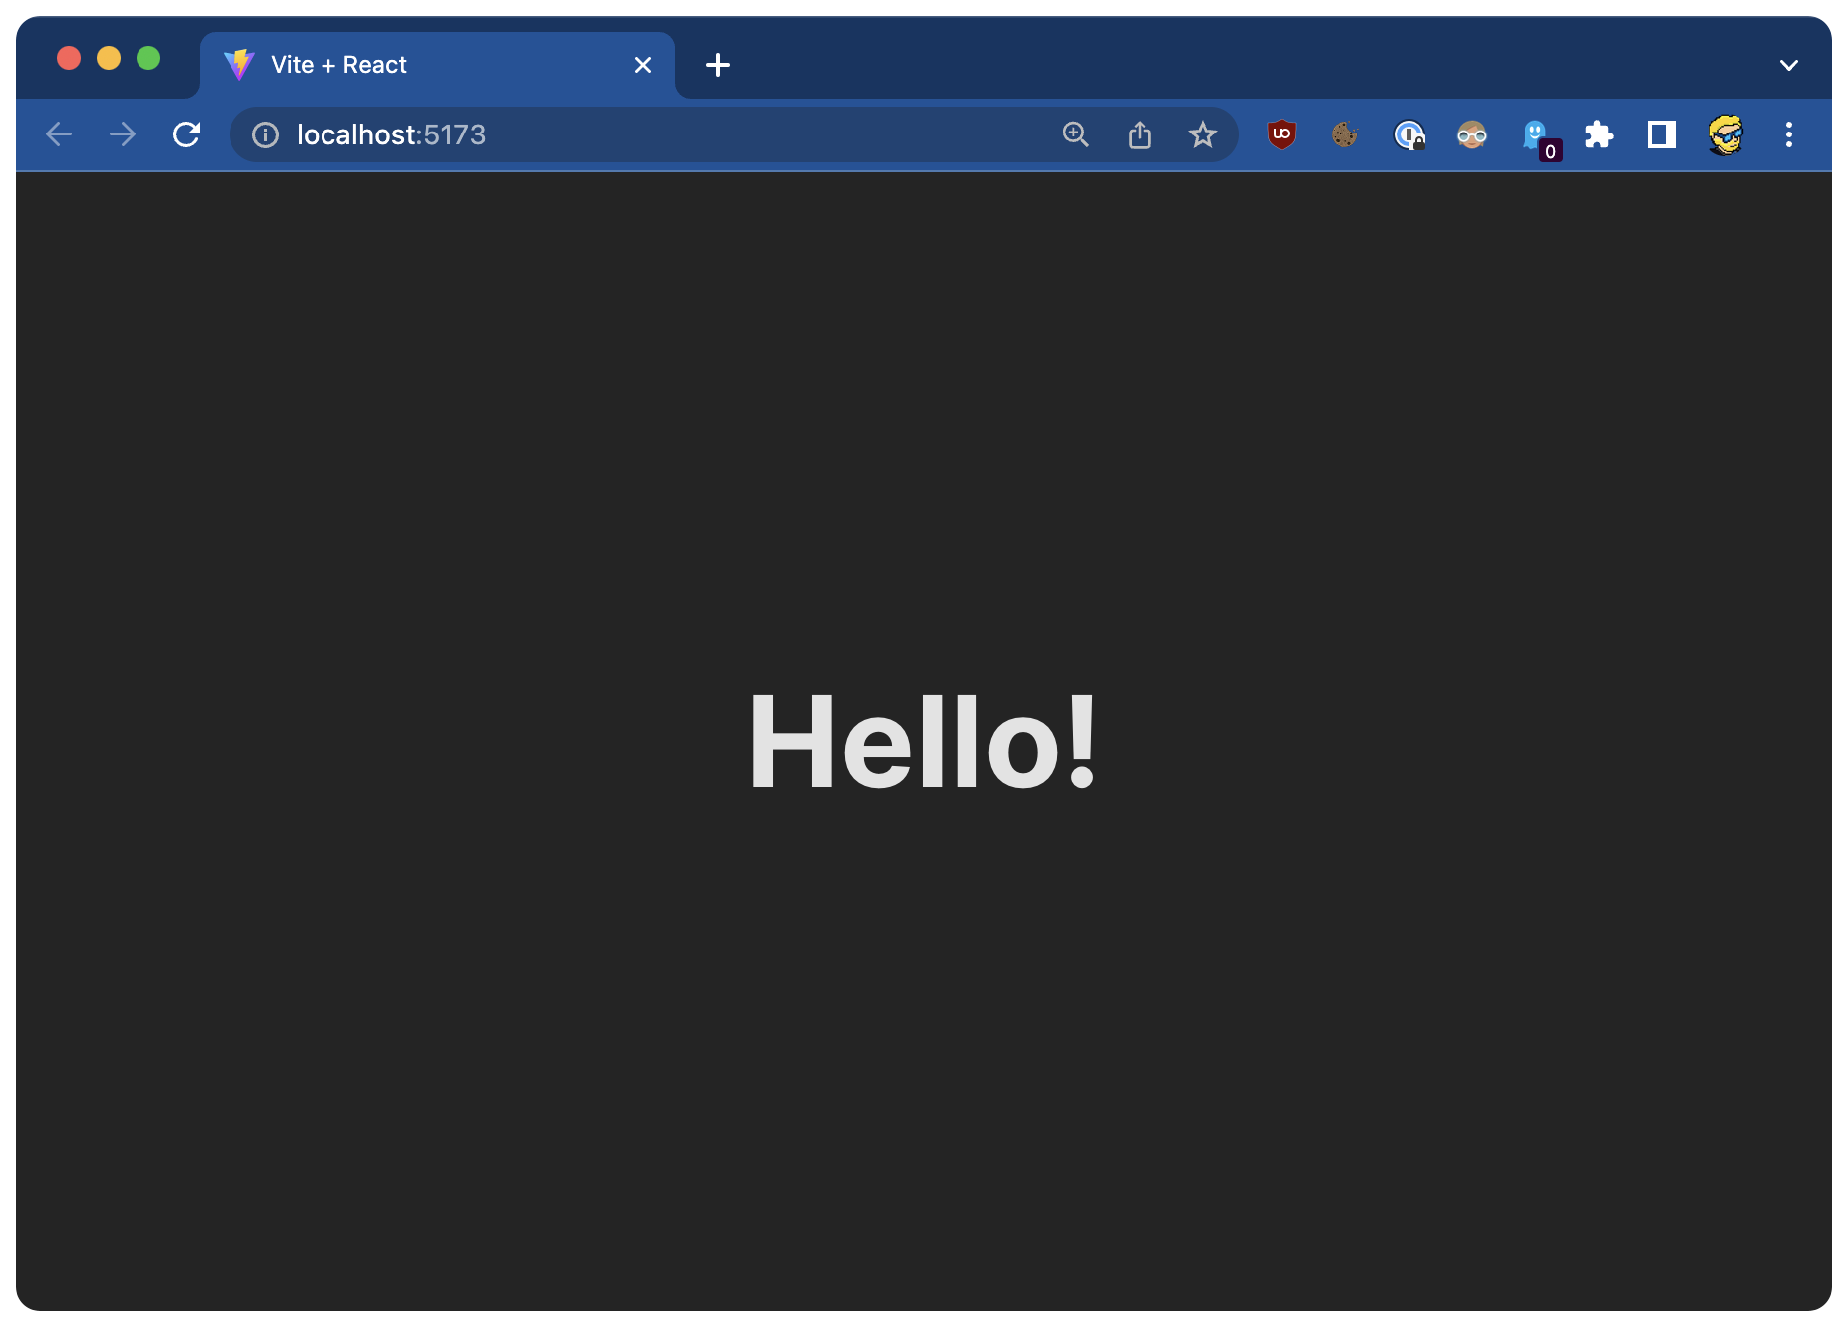This screenshot has height=1327, width=1848.
Task: Expand the tab search chevron
Action: click(1788, 65)
